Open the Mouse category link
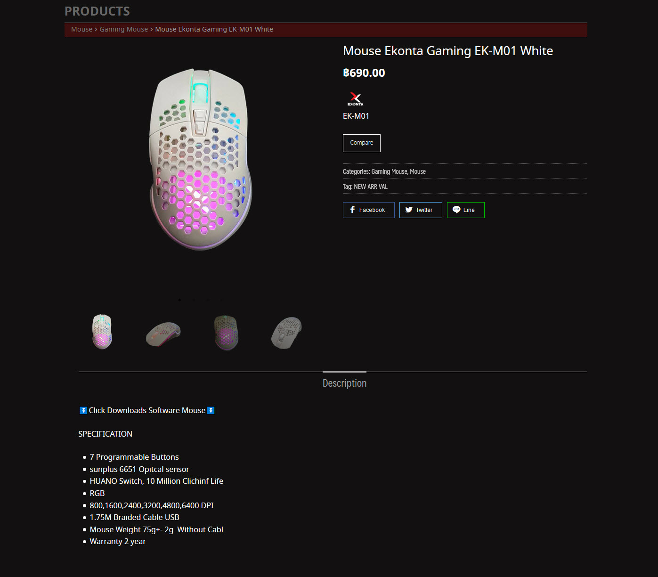The image size is (658, 577). point(418,172)
